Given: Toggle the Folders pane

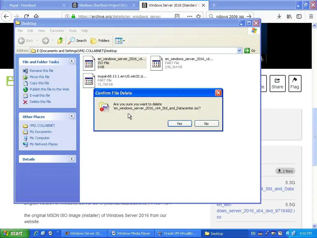Looking at the screenshot, I should click(100, 41).
